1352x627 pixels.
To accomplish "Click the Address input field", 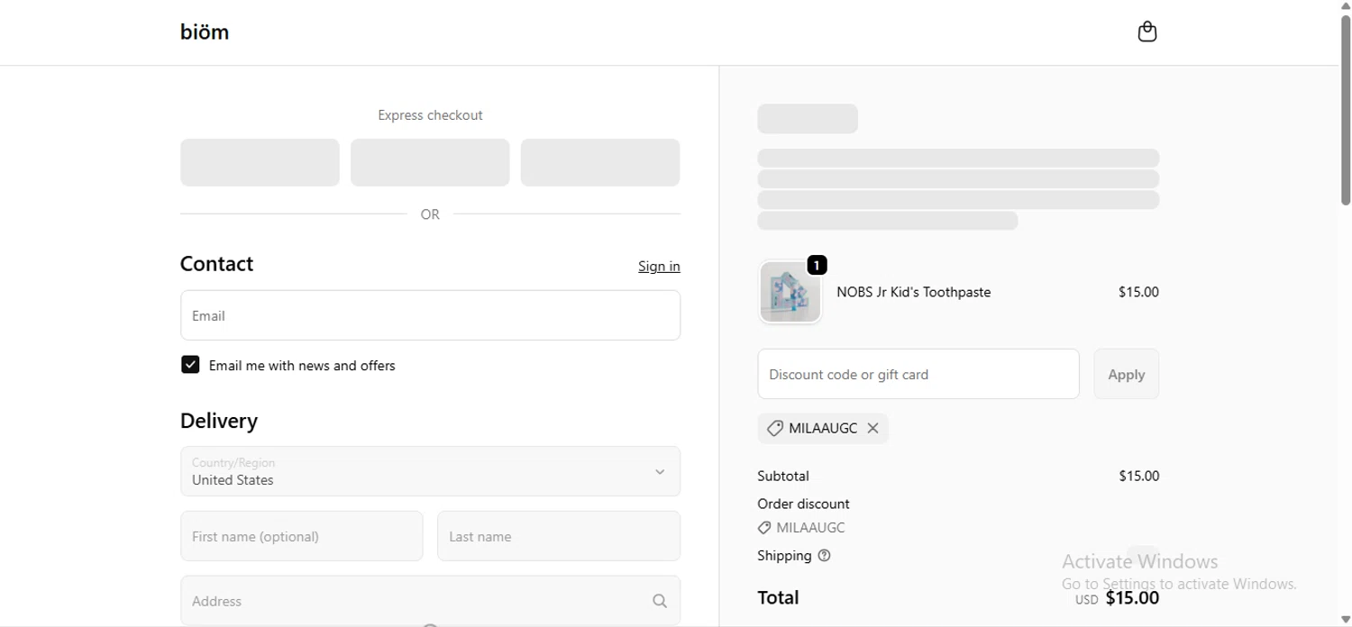I will (430, 601).
